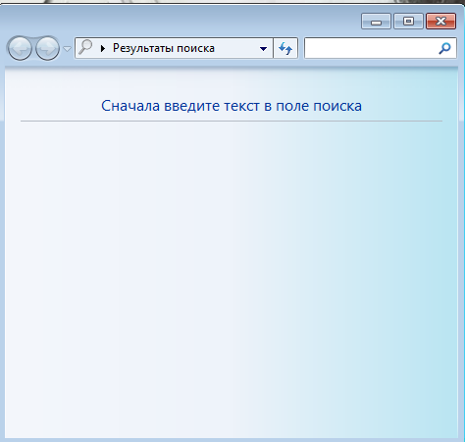Click the desktop strip visible above the window
The image size is (465, 442).
[232, 2]
